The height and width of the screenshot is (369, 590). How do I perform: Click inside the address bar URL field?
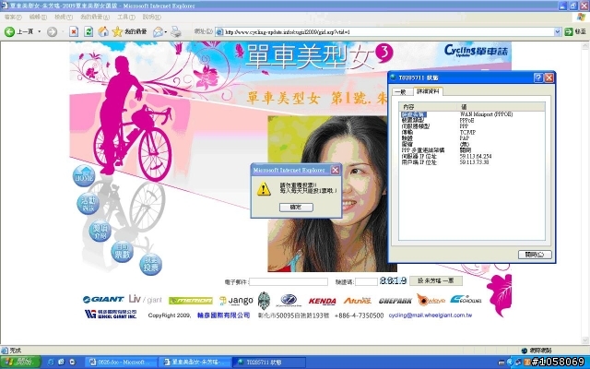pyautogui.click(x=385, y=32)
